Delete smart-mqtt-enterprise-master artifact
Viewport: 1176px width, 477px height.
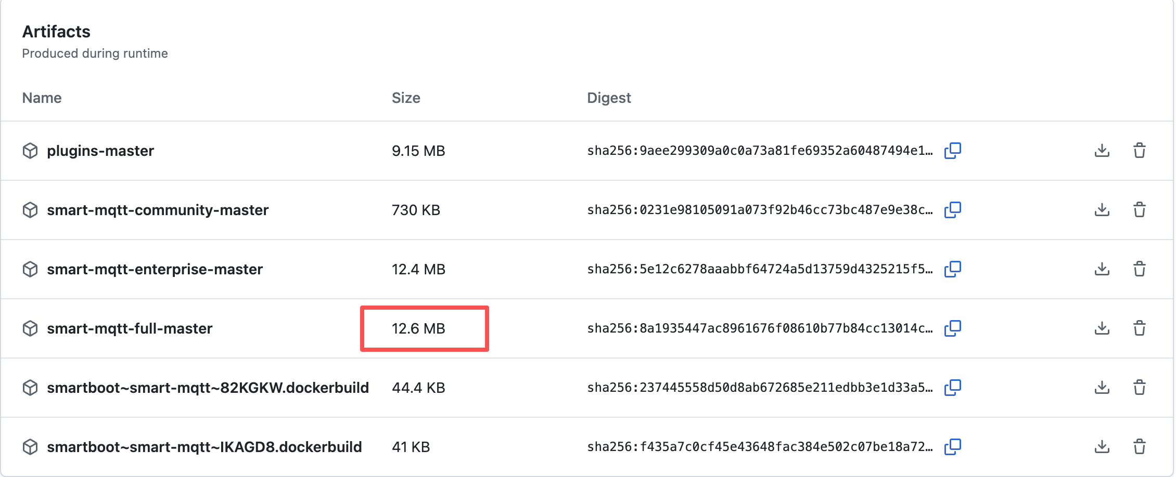pos(1139,269)
